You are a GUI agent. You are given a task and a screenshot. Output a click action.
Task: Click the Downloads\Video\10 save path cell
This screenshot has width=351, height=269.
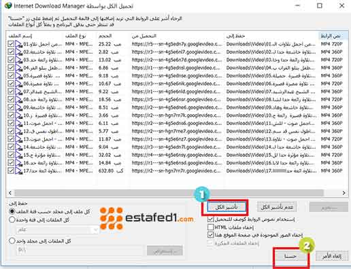(x=271, y=115)
